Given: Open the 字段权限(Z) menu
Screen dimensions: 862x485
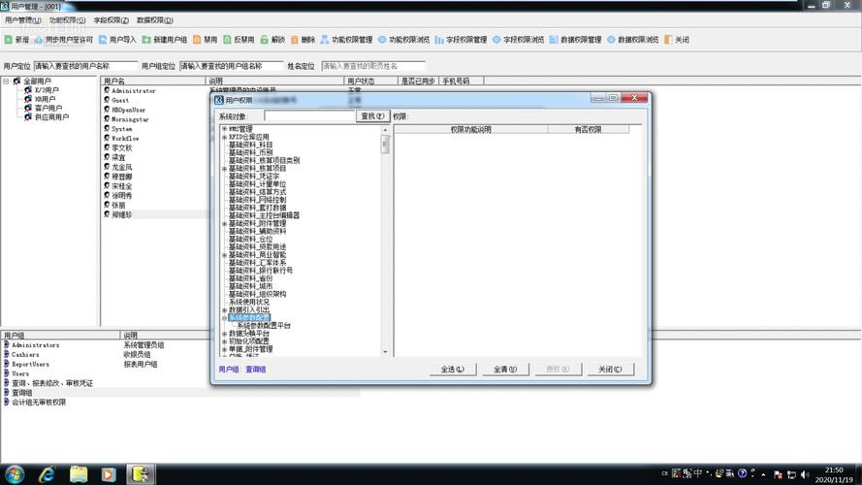Looking at the screenshot, I should pos(112,20).
